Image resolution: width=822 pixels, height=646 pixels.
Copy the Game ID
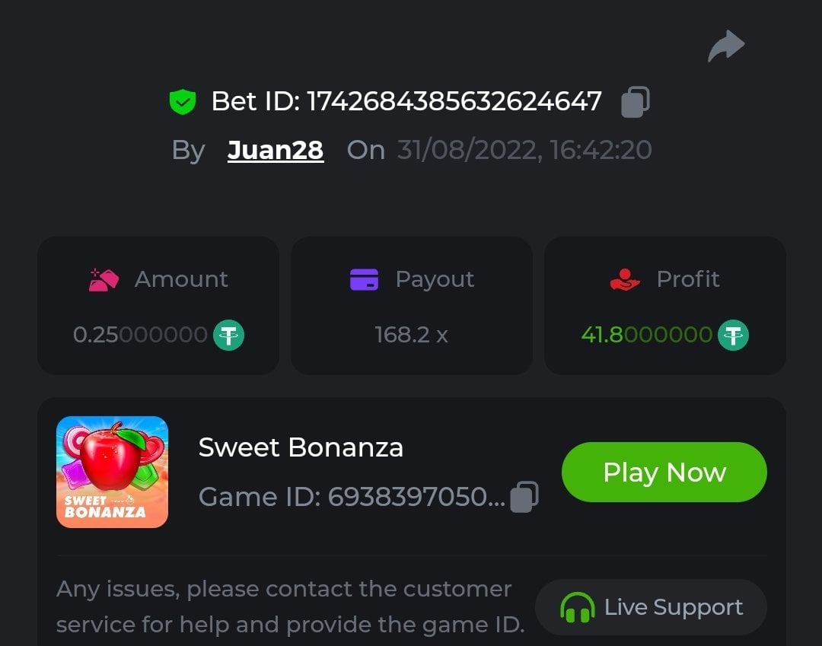click(x=524, y=497)
